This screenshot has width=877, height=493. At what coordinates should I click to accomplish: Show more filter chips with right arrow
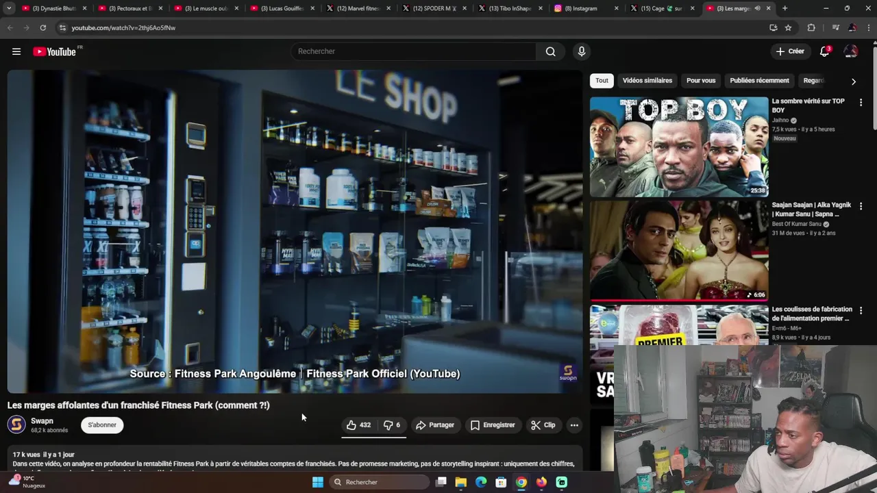click(x=853, y=81)
